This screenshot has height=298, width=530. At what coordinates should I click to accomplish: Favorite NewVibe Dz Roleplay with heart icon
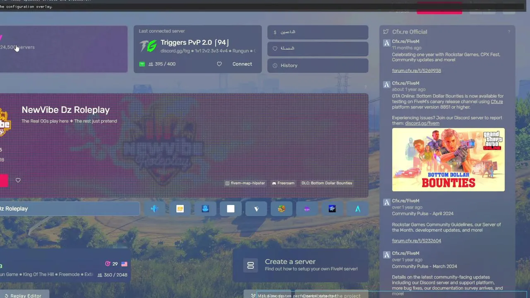coord(18,180)
